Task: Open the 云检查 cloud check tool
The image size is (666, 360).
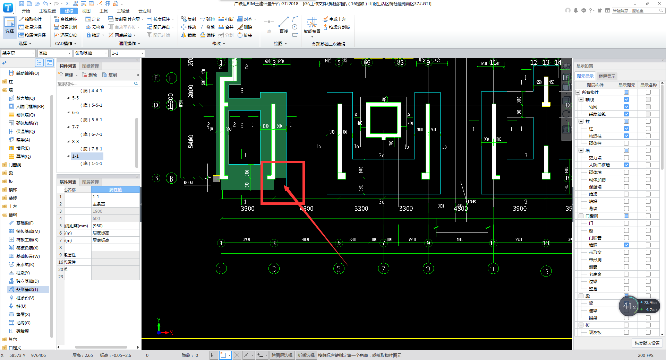Action: point(95,27)
